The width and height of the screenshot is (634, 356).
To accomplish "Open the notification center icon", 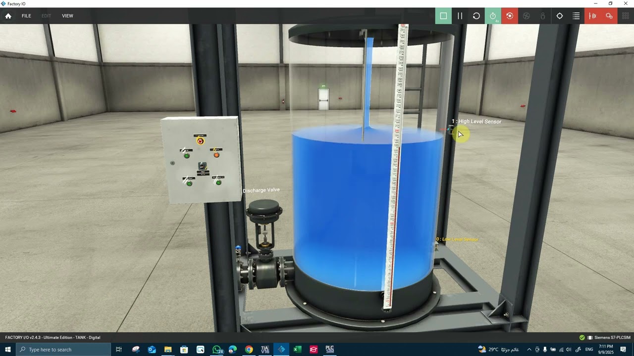I will point(624,350).
